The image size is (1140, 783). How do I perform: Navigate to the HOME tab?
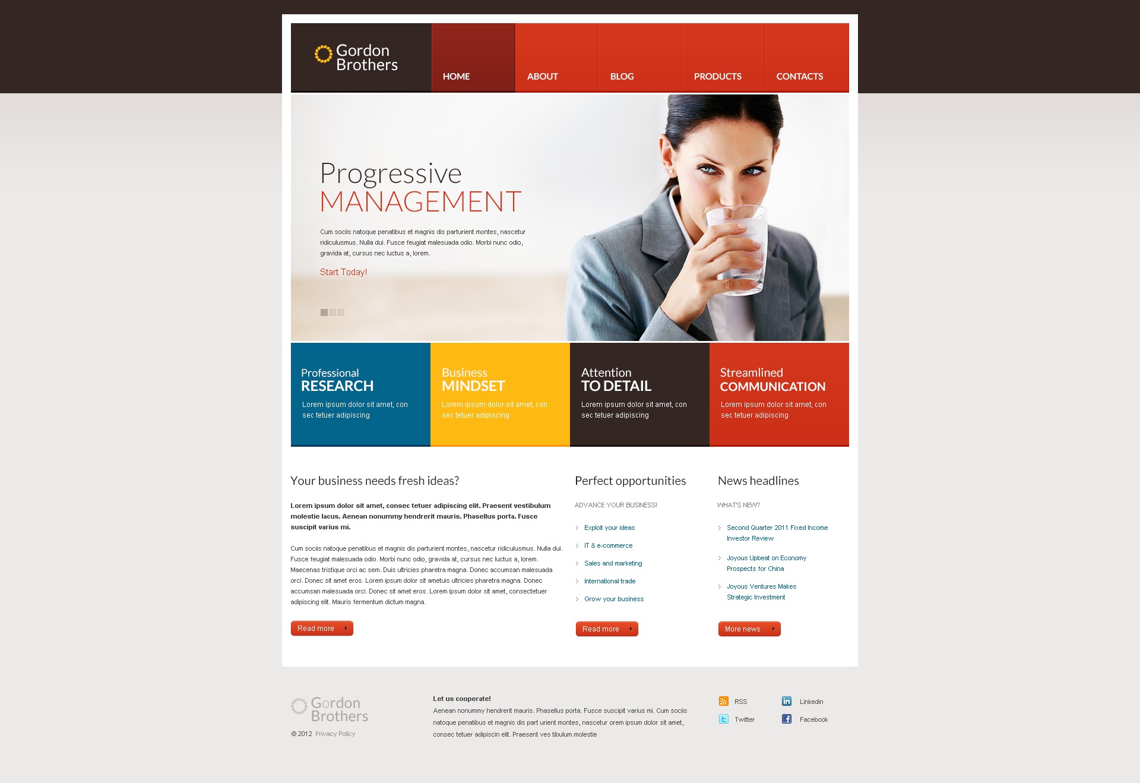(x=457, y=75)
